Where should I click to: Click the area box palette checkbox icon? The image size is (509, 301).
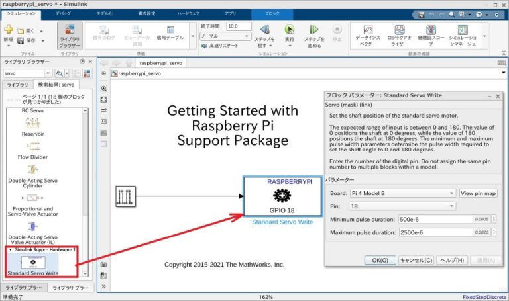(104, 144)
